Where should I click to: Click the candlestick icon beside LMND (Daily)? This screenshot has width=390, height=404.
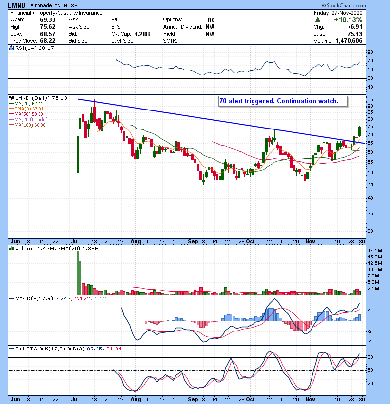pyautogui.click(x=11, y=98)
